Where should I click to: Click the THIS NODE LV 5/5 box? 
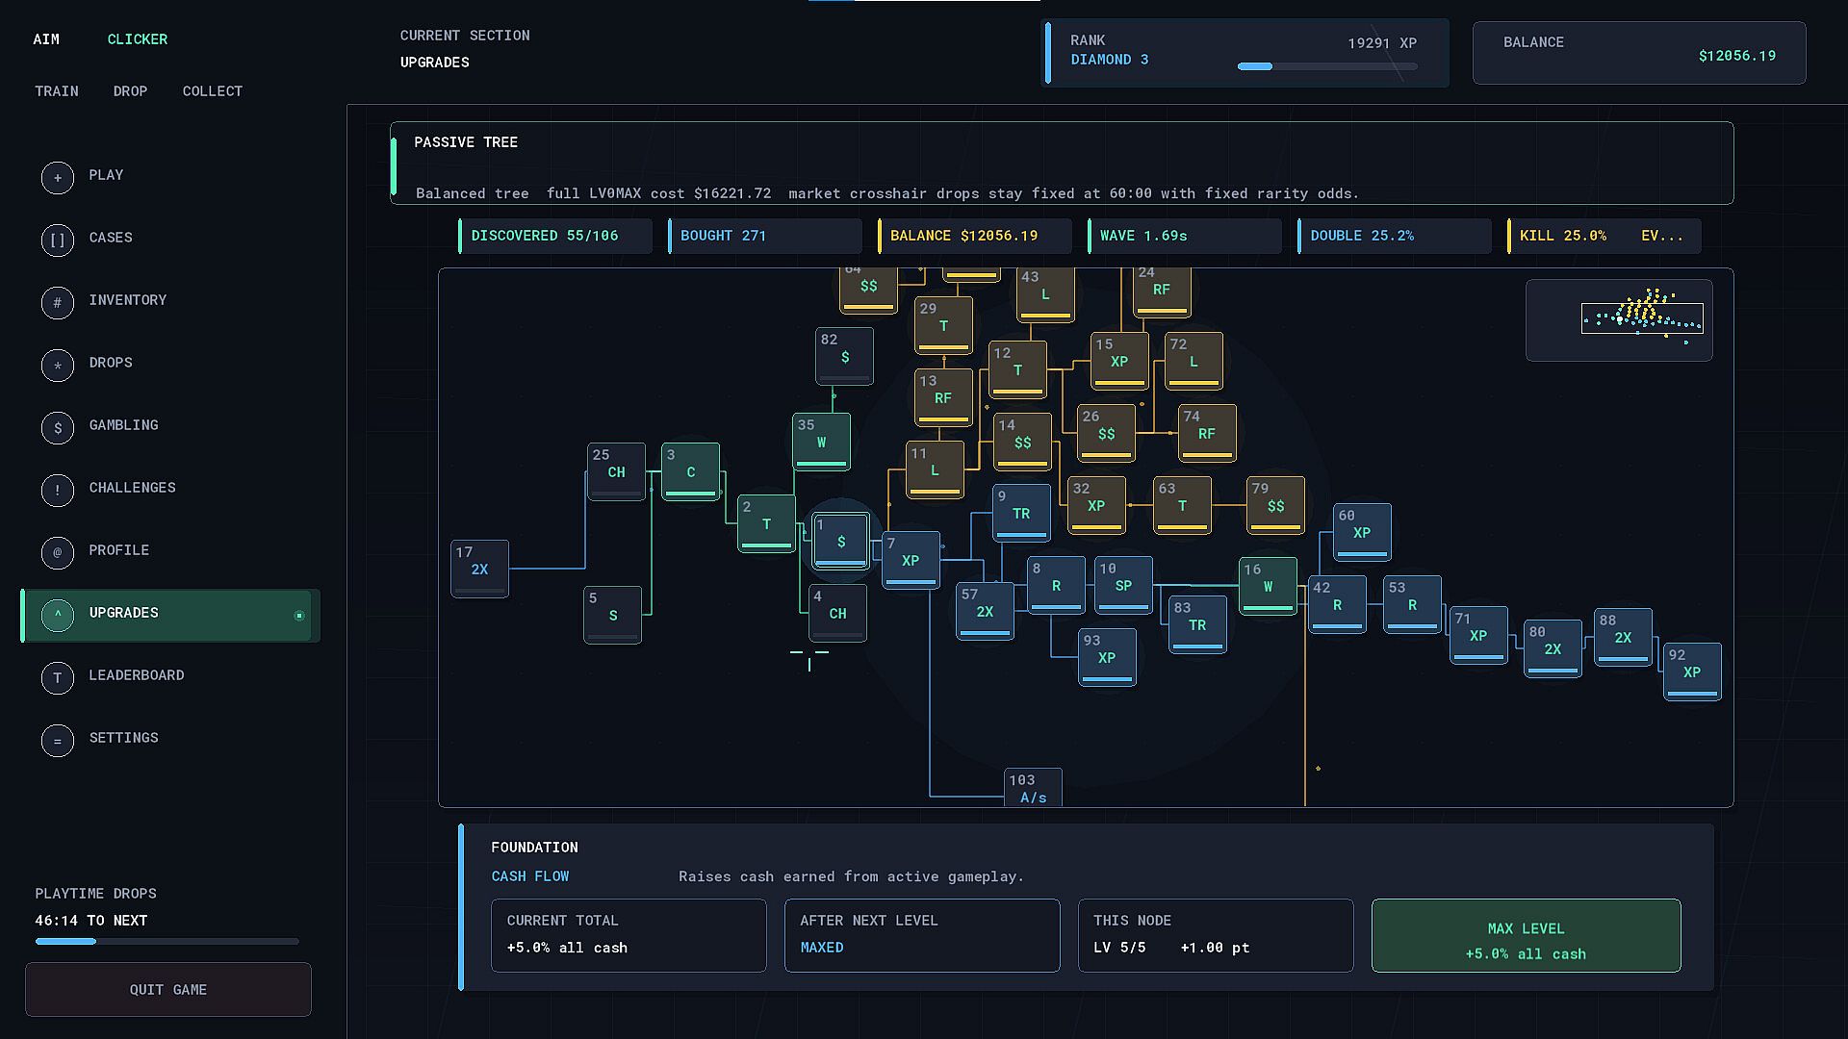tap(1216, 935)
